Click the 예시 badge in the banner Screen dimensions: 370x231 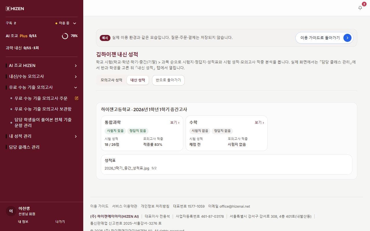[x=105, y=38]
